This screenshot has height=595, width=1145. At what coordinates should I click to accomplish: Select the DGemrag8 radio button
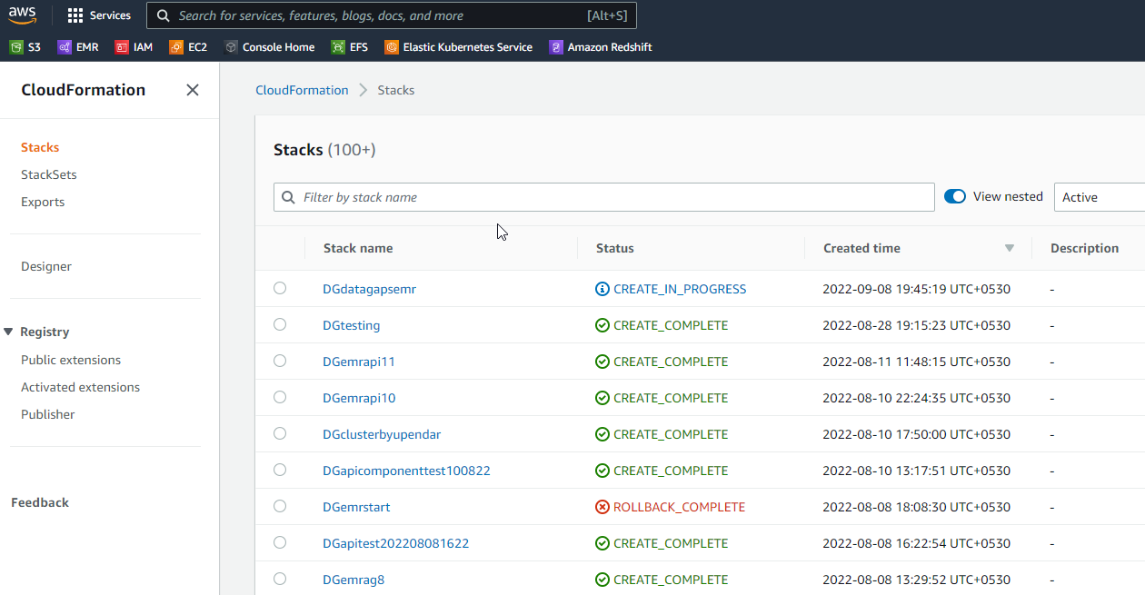click(280, 579)
